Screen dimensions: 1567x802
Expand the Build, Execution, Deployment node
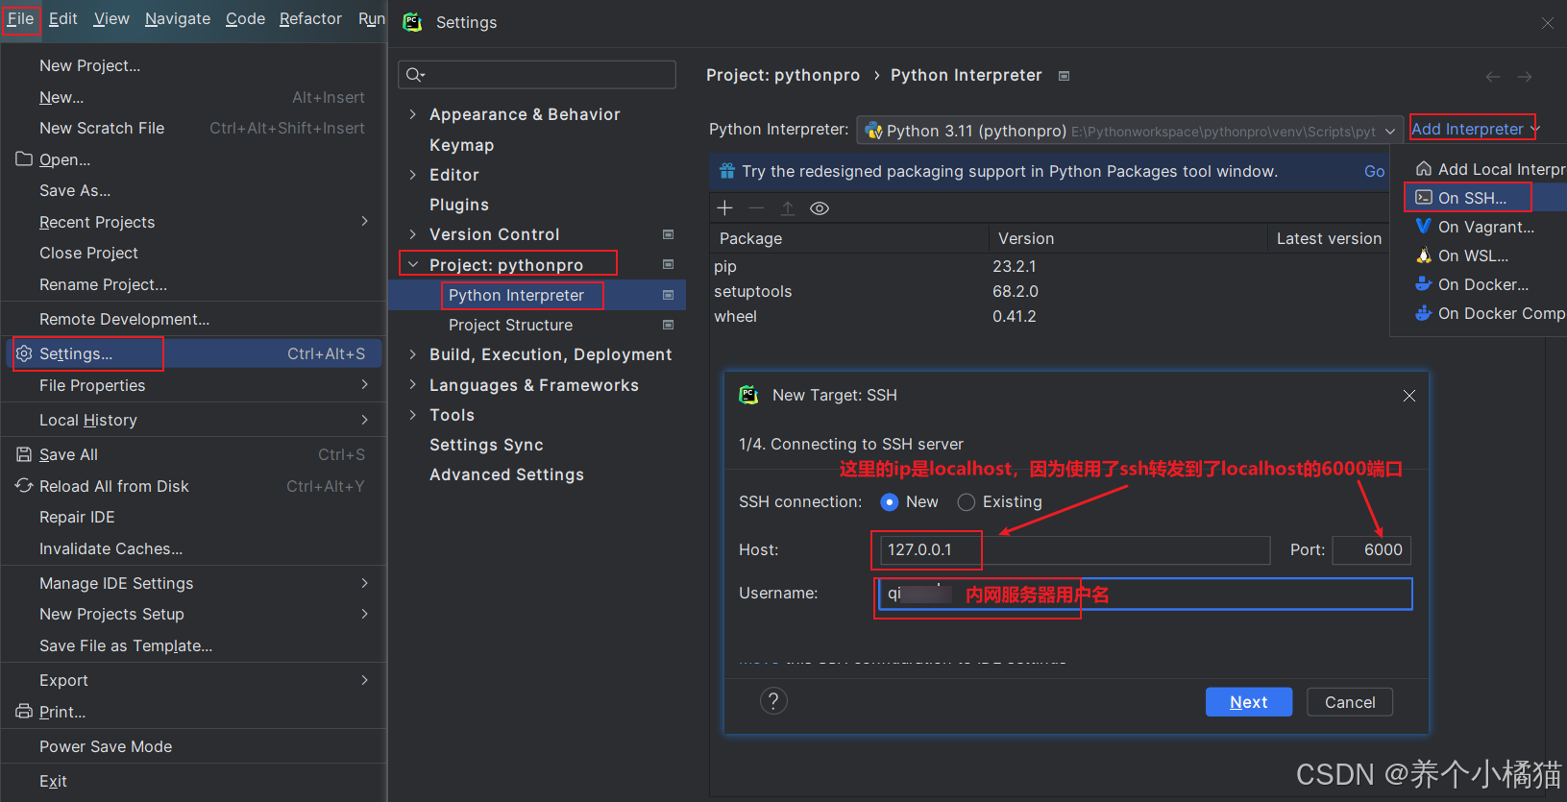[x=413, y=354]
